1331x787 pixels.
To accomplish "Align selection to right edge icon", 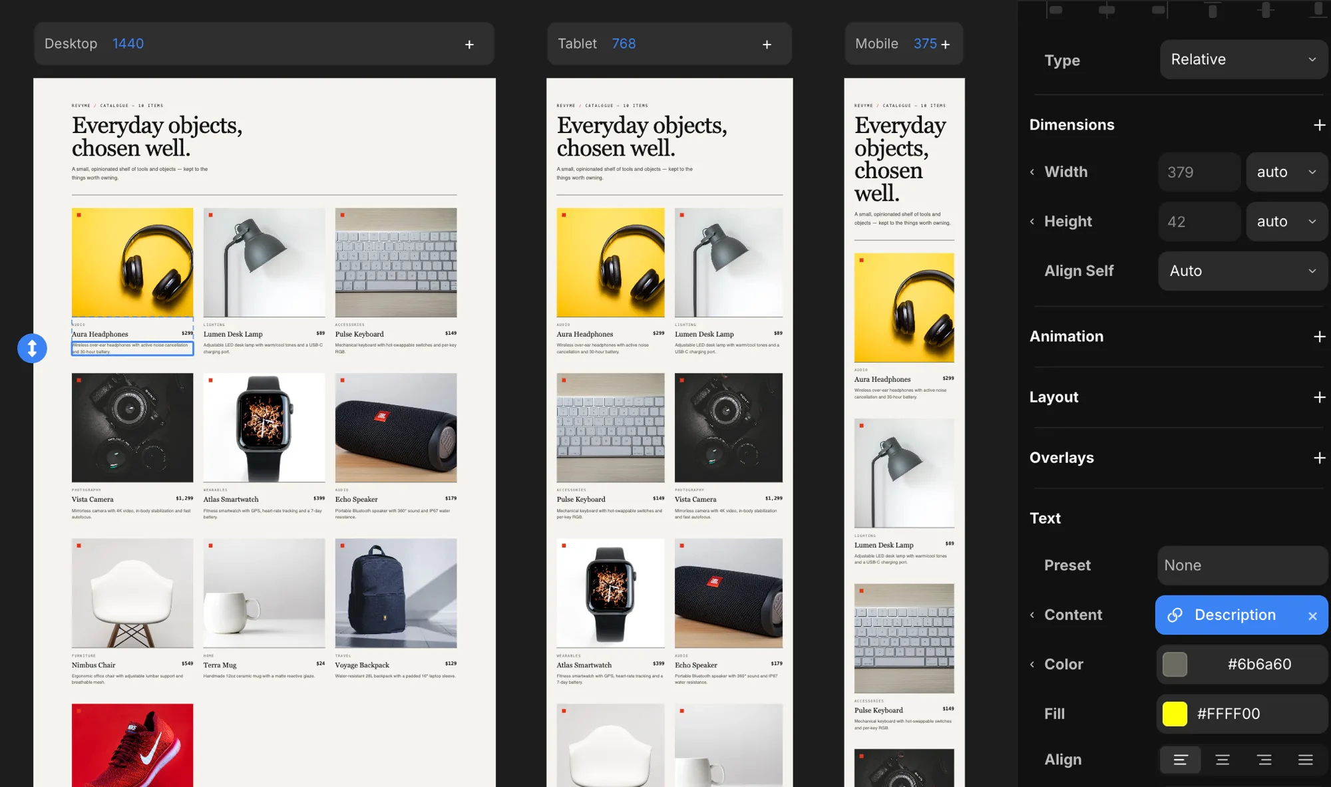I will click(x=1160, y=9).
